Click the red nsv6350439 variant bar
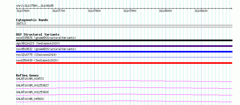Image resolution: width=240 pixels, height=105 pixels. [124, 63]
